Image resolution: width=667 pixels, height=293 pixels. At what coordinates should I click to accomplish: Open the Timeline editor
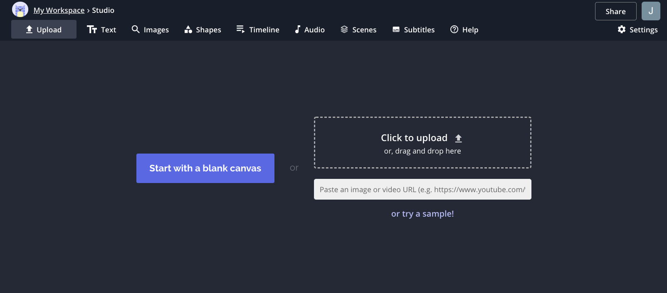click(x=258, y=29)
